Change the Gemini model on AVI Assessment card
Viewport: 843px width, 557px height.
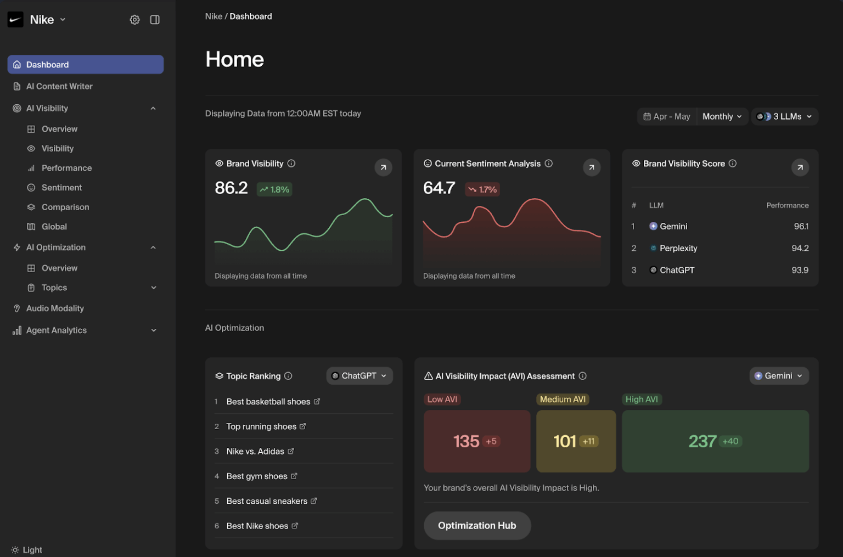click(x=779, y=376)
